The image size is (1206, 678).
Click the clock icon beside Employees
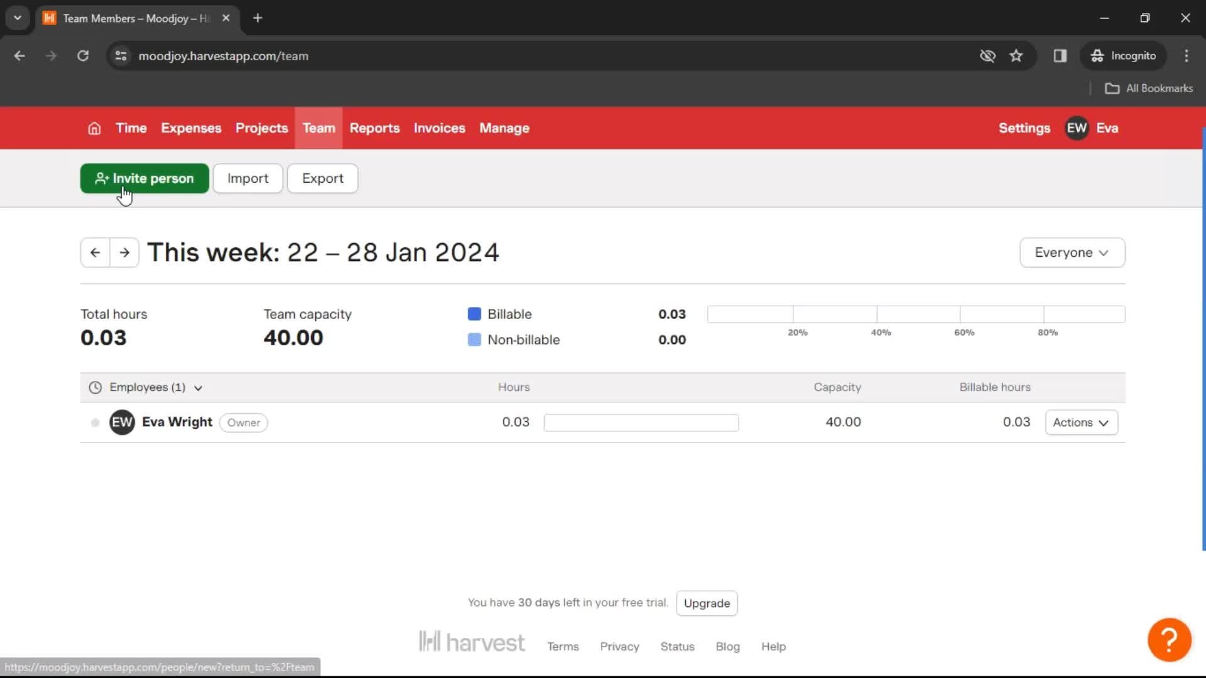click(x=95, y=387)
